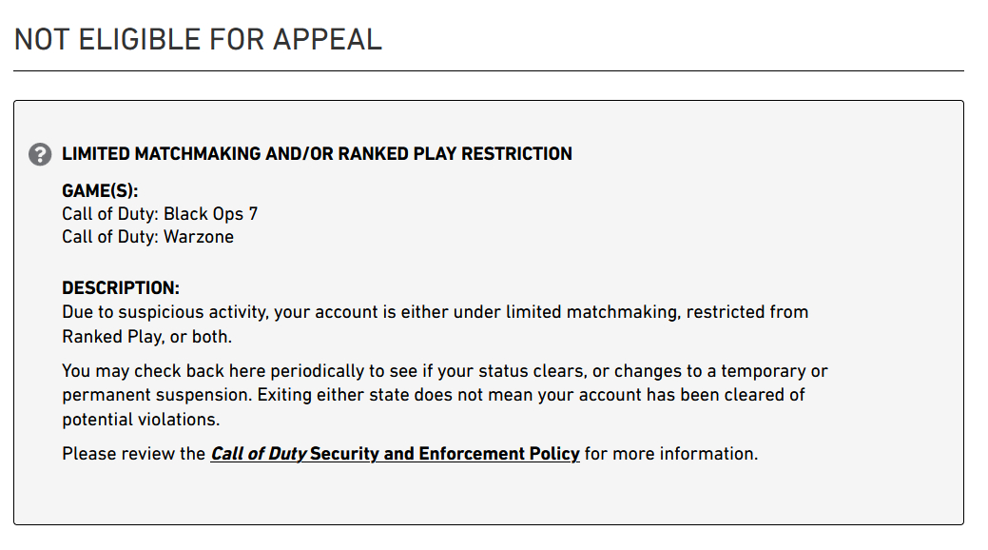Open the Security and Enforcement Policy link
The width and height of the screenshot is (988, 550).
(444, 454)
